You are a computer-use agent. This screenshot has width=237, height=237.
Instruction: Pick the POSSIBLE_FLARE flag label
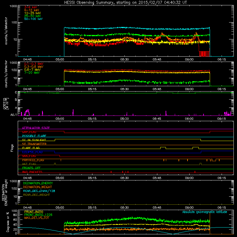pyautogui.click(x=34, y=136)
